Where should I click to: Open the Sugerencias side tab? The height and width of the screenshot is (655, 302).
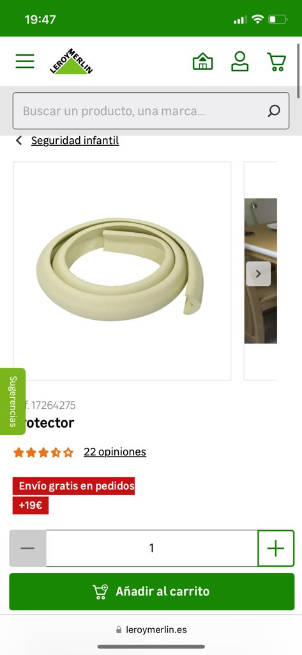pyautogui.click(x=13, y=401)
